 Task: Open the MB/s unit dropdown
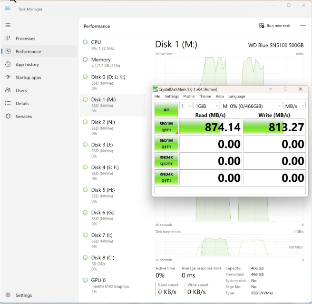coord(294,106)
